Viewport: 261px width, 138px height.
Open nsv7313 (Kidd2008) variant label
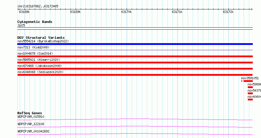click(33, 47)
